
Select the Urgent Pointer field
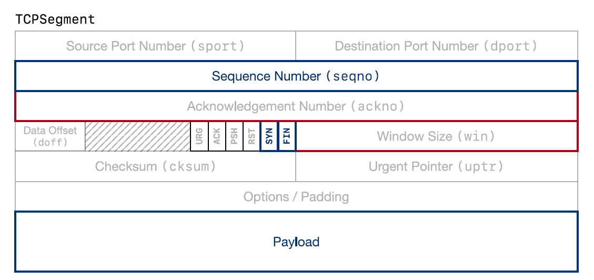(x=436, y=167)
